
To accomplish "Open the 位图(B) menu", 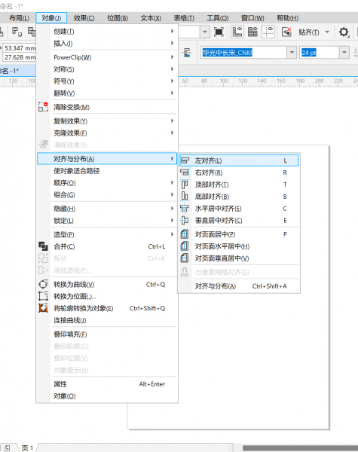I will (x=118, y=18).
